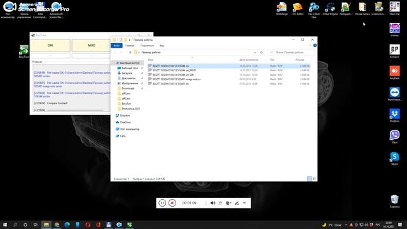Open HexCmp desktop shortcut

coord(394,8)
